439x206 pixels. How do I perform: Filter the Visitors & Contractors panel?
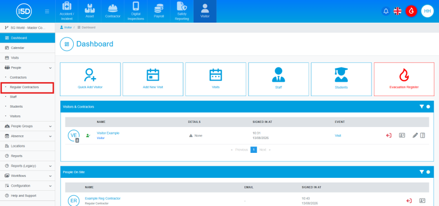421,107
